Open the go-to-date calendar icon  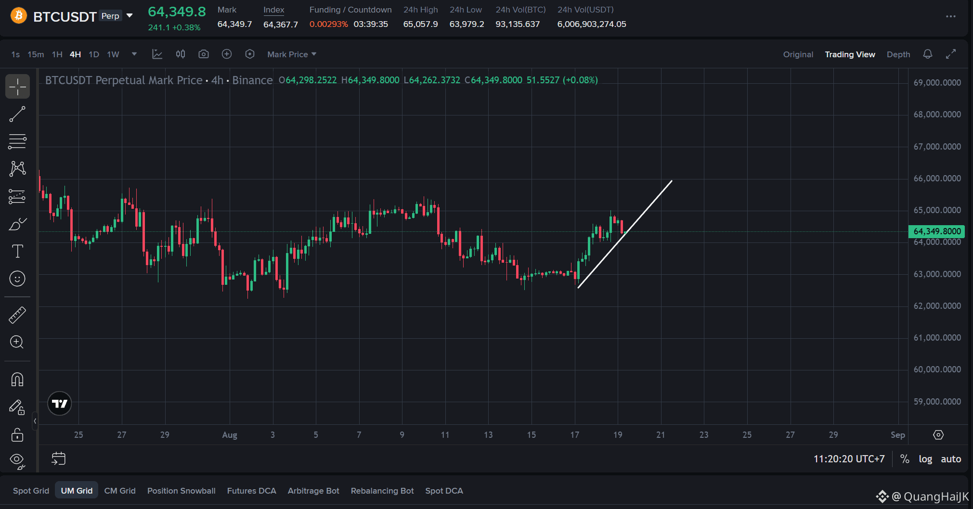[x=58, y=458]
